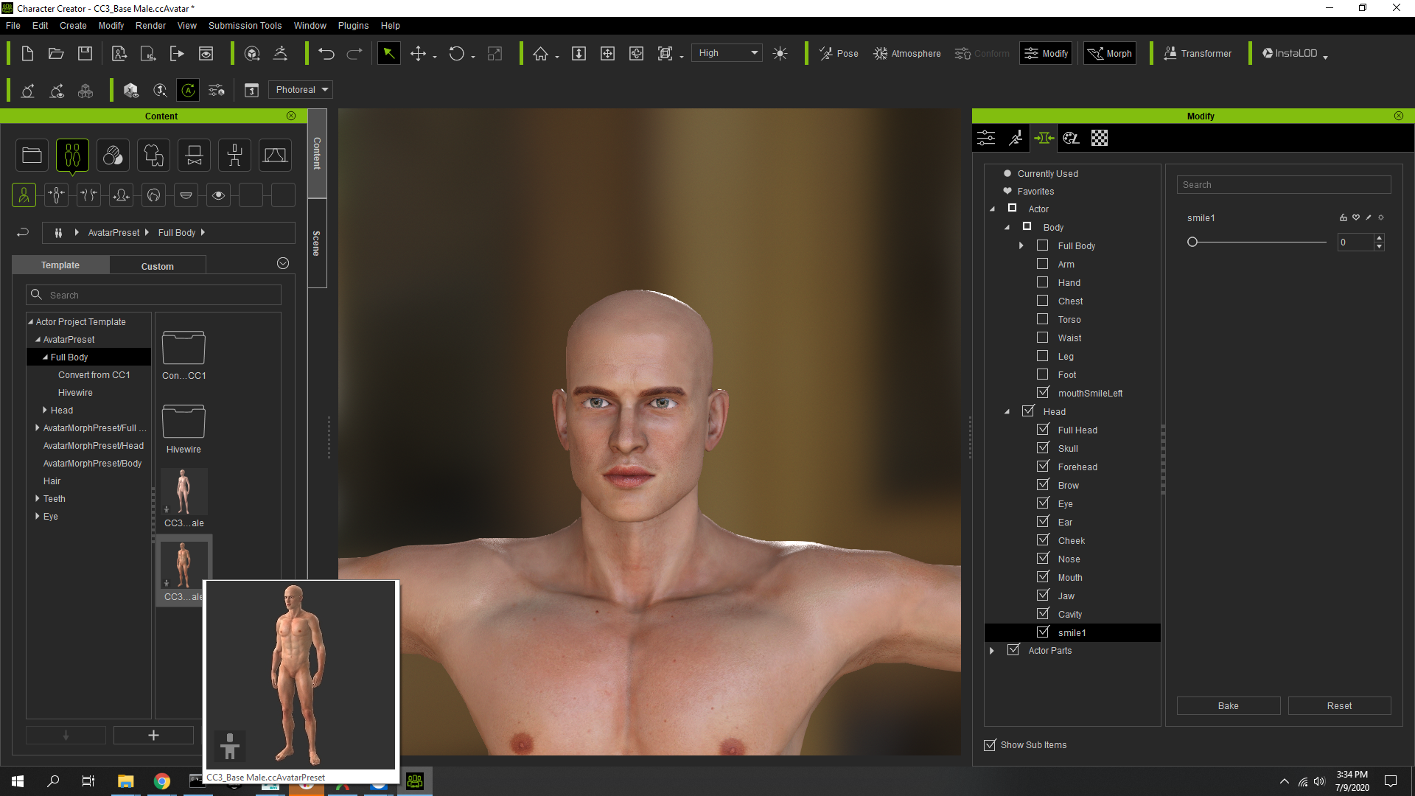
Task: Select the Actor content category icon
Action: [72, 155]
